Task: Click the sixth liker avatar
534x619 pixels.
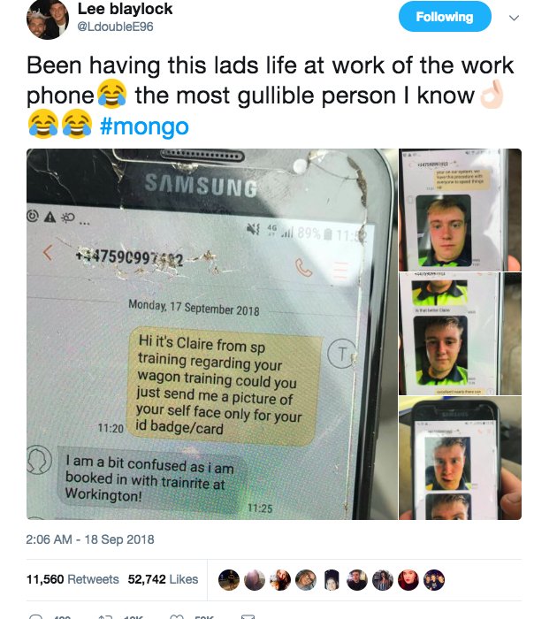Action: (357, 580)
